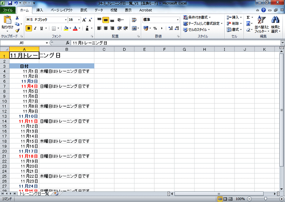Image resolution: width=285 pixels, height=202 pixels.
Task: Switch to Page Layout view in status bar
Action: click(x=225, y=199)
